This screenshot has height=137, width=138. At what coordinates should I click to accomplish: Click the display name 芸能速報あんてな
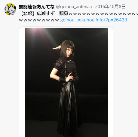37,7
